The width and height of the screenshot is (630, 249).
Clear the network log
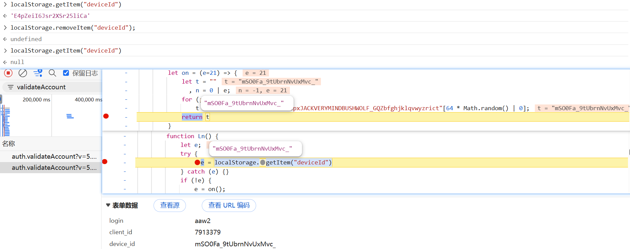coord(23,73)
